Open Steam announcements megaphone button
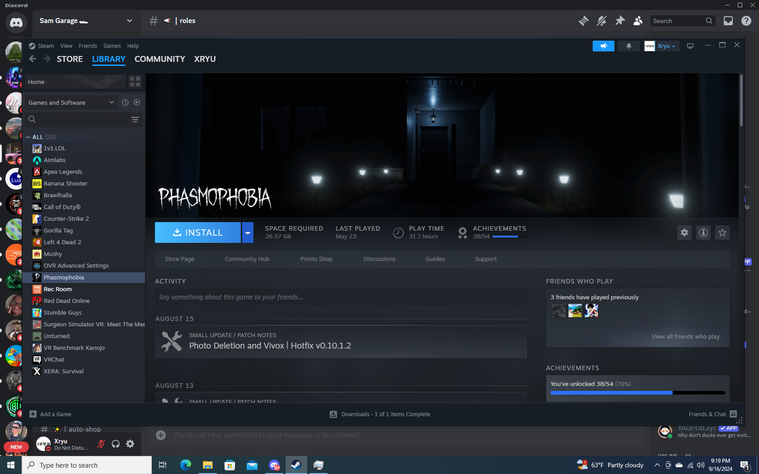The image size is (759, 474). coord(604,46)
